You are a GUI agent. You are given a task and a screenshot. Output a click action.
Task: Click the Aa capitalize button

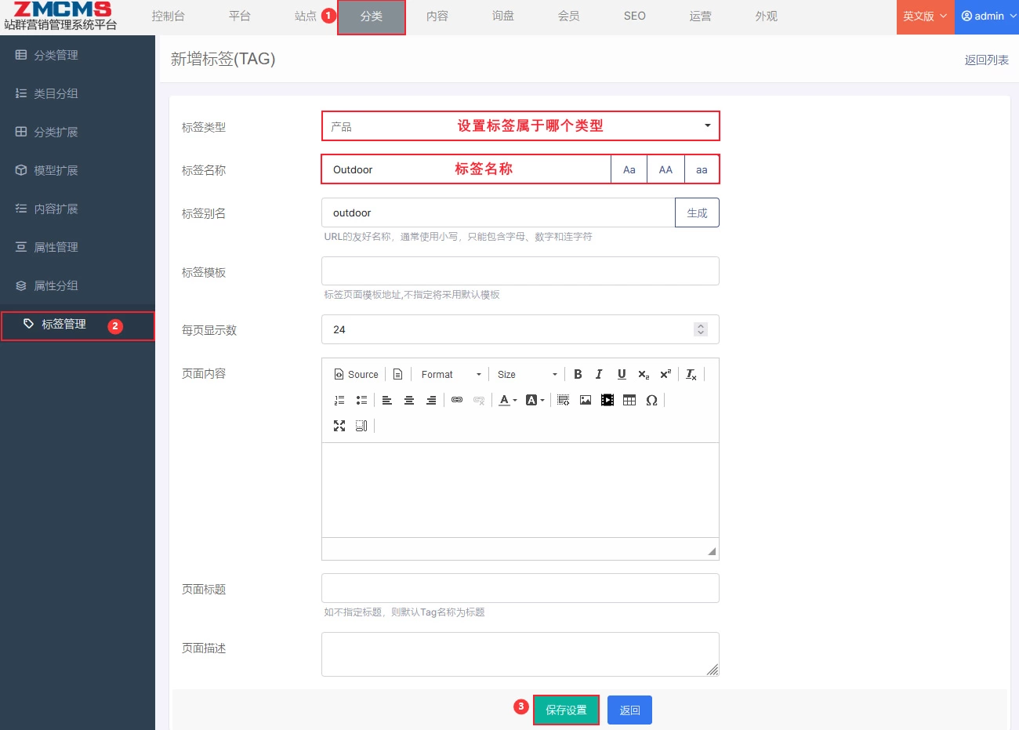tap(629, 170)
